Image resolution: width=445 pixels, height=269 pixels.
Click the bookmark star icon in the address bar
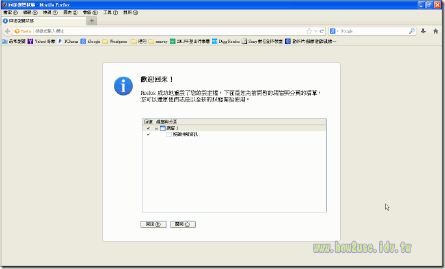(309, 31)
